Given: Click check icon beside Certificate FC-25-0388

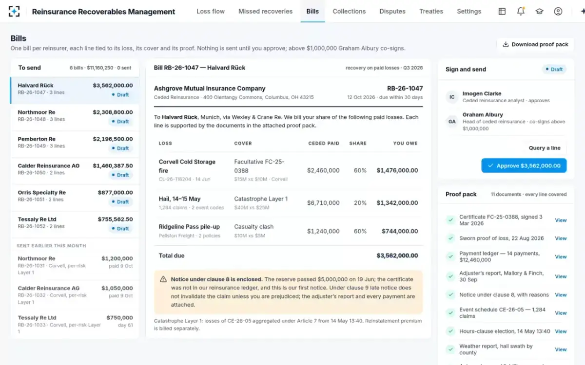Looking at the screenshot, I should pos(450,220).
